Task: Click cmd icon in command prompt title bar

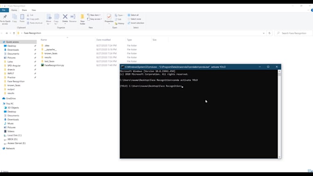Action: point(122,67)
